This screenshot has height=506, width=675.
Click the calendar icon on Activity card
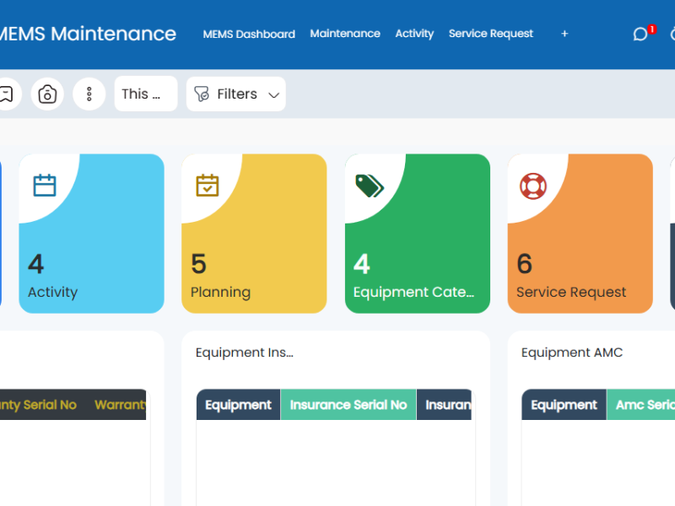(45, 185)
